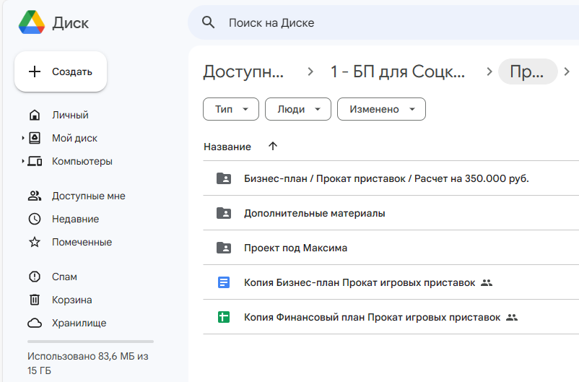Go to 1 - БП для Соцк... breadcrumb
The height and width of the screenshot is (382, 579).
click(398, 71)
